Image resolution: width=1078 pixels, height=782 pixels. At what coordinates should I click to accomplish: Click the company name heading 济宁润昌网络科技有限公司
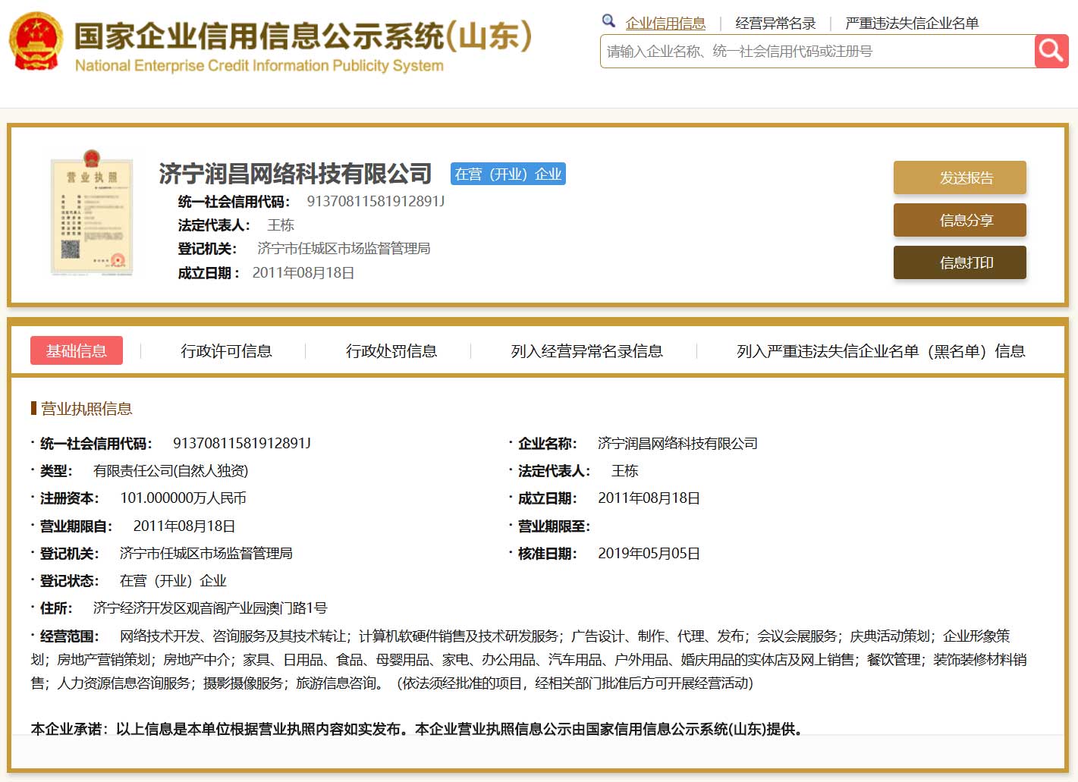tap(295, 174)
